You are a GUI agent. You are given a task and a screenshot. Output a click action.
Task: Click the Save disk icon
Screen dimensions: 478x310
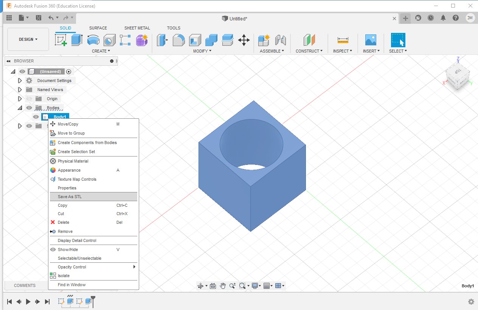point(39,18)
